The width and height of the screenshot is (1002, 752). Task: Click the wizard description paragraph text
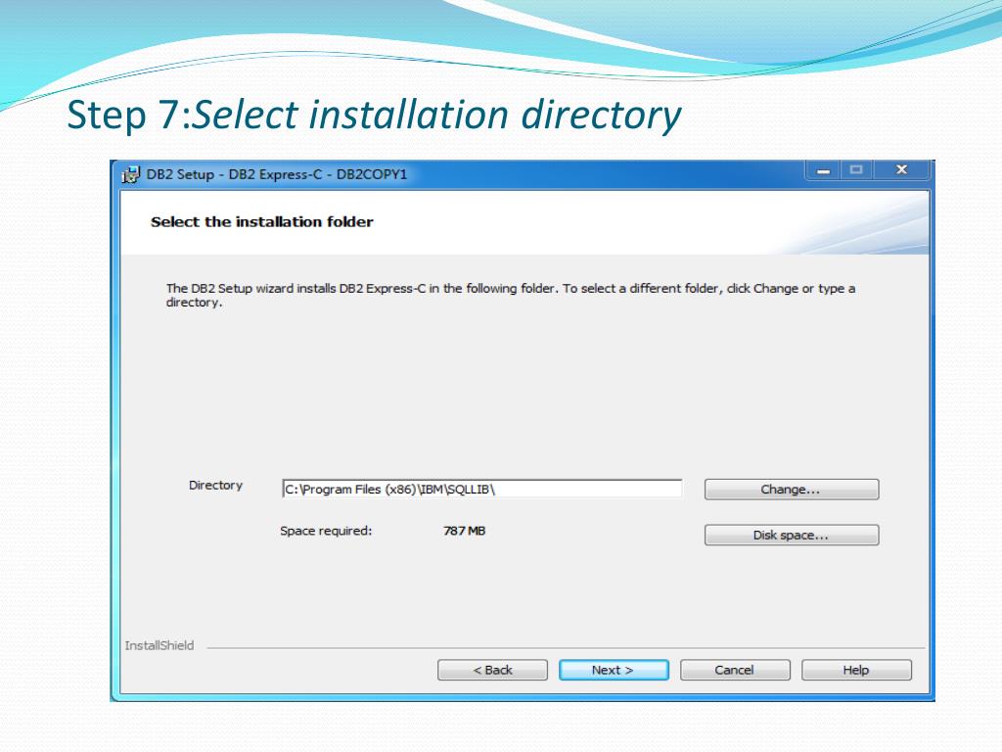click(x=510, y=295)
